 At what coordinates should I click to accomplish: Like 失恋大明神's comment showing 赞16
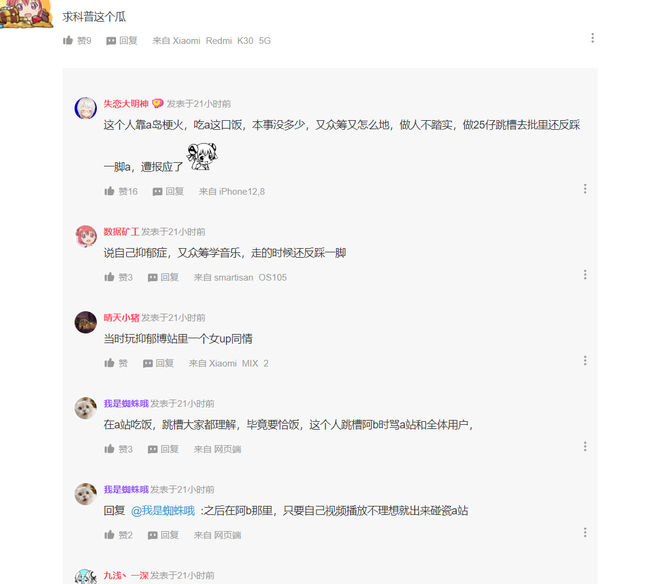click(x=121, y=192)
